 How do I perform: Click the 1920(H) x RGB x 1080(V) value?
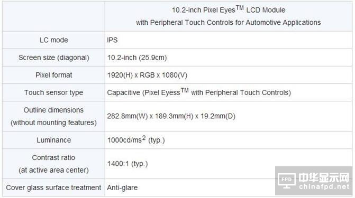[147, 75]
